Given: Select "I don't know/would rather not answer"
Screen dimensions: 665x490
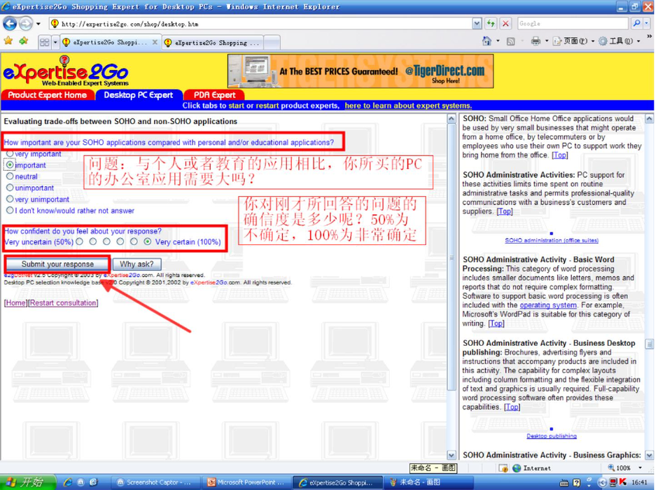Looking at the screenshot, I should point(10,210).
